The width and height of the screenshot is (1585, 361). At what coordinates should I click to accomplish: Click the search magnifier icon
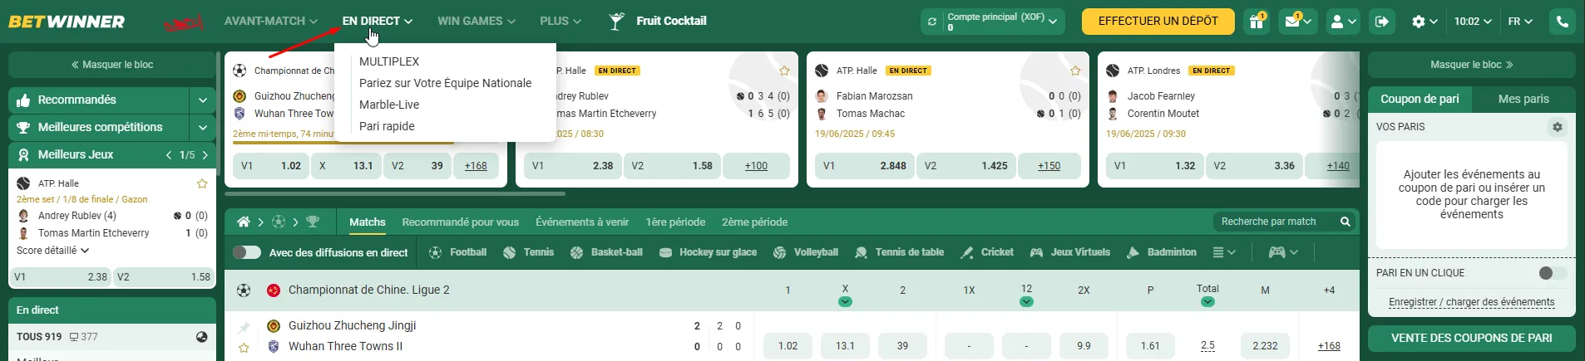(x=1345, y=222)
